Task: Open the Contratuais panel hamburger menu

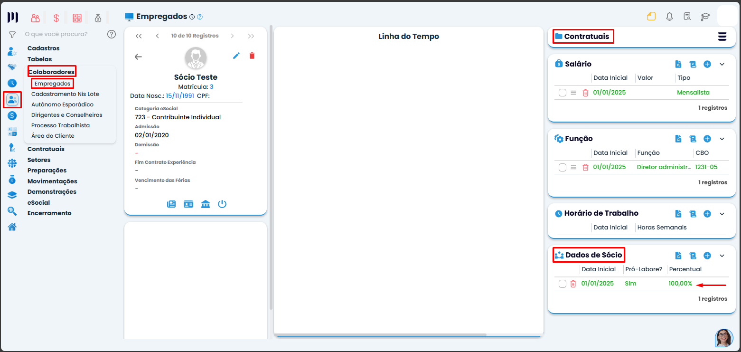Action: click(722, 37)
